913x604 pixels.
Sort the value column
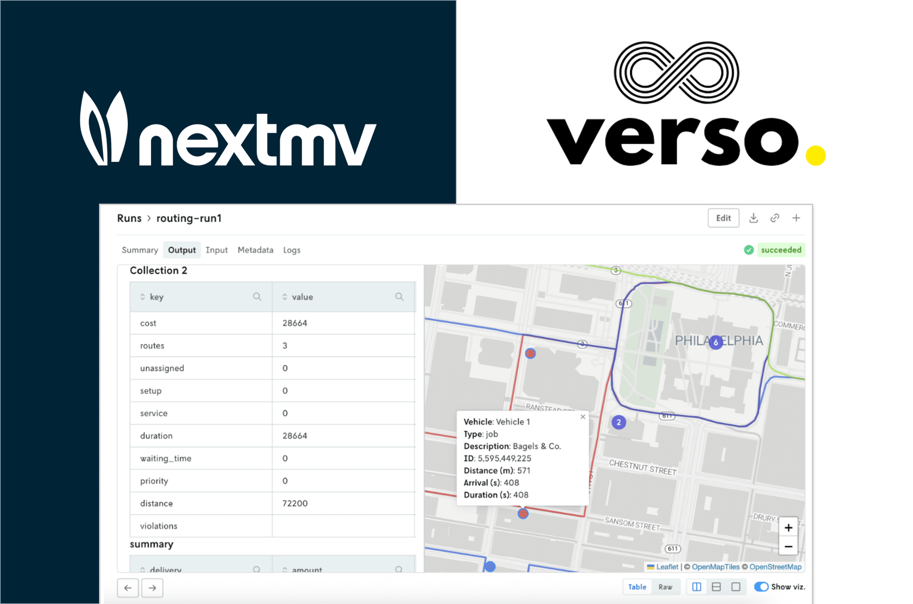click(284, 297)
